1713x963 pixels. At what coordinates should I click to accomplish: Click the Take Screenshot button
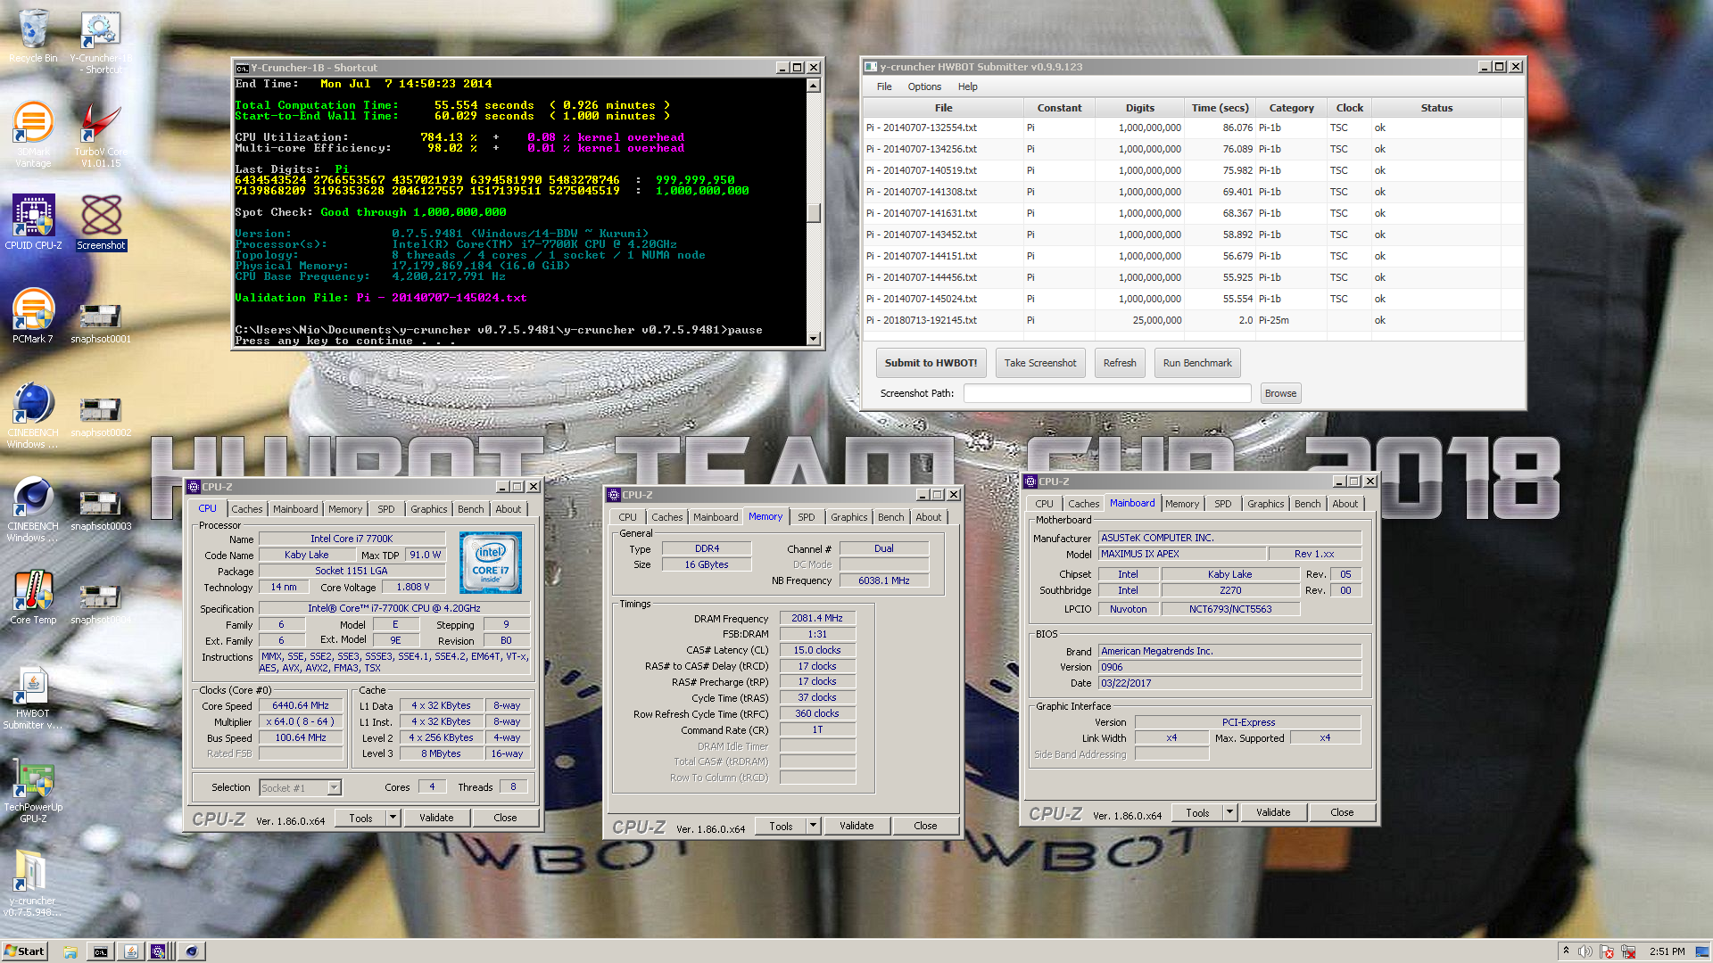1040,363
